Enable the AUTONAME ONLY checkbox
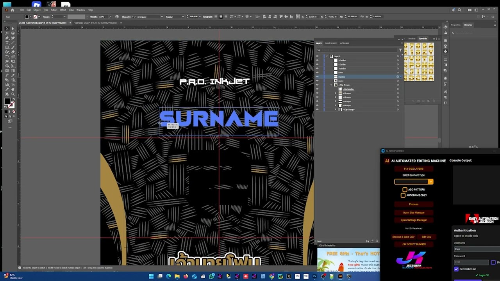Image resolution: width=500 pixels, height=281 pixels. [403, 195]
